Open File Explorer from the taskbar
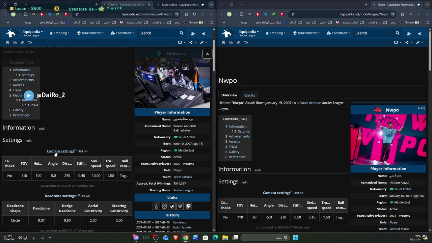The image size is (432, 243). click(225, 238)
